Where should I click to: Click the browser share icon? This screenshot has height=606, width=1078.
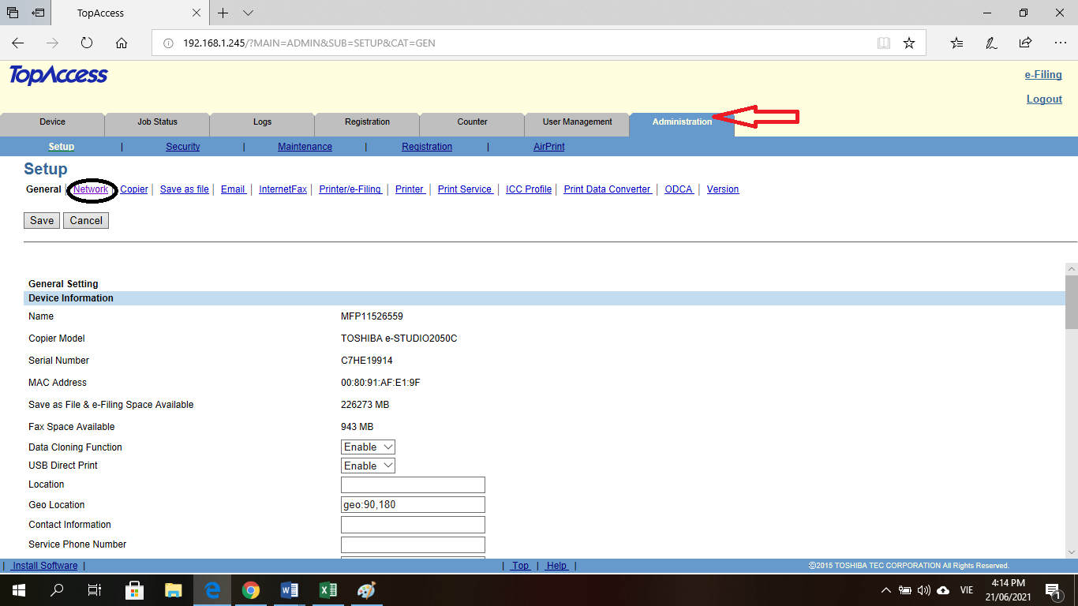1025,43
